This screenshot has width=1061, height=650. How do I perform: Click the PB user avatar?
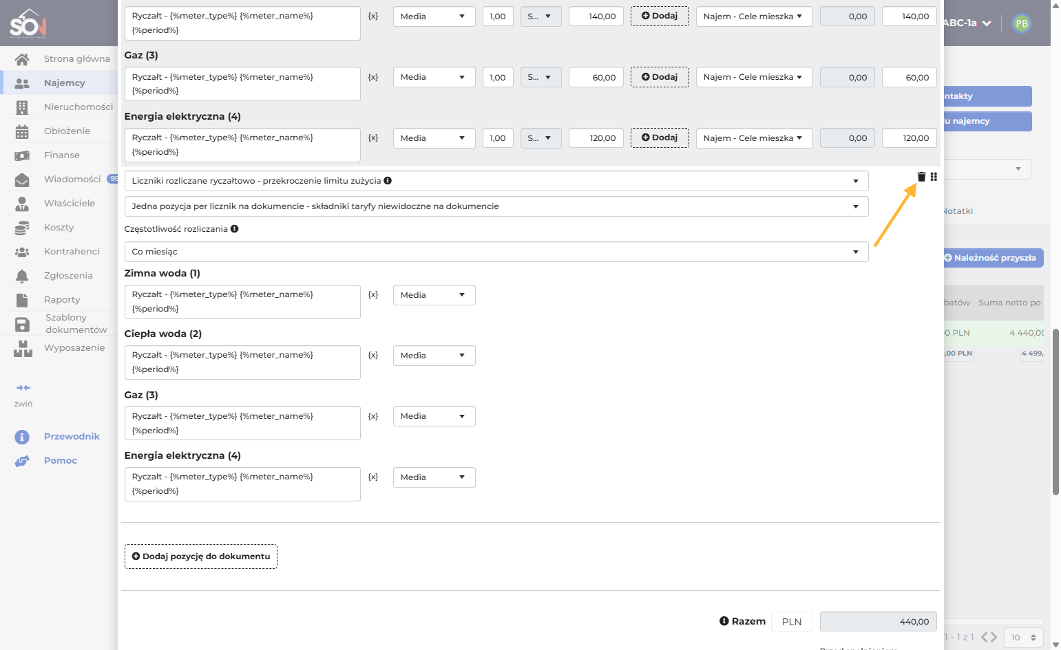1022,23
